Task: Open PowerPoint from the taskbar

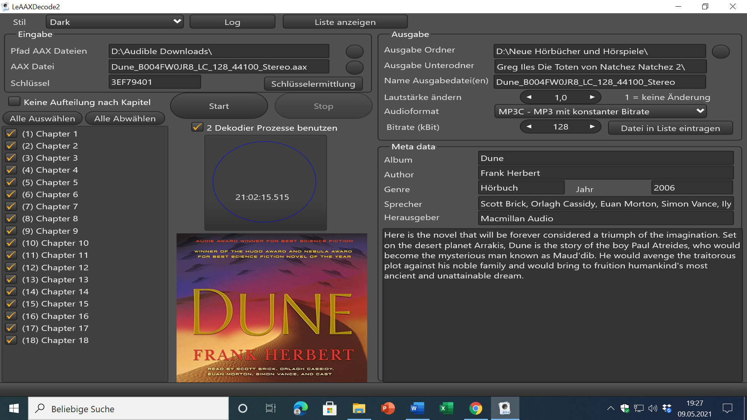Action: [x=388, y=408]
